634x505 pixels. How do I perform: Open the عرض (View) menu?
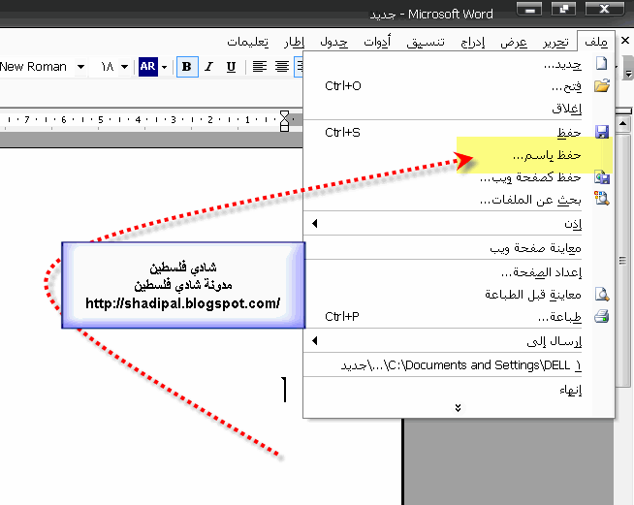(x=514, y=42)
